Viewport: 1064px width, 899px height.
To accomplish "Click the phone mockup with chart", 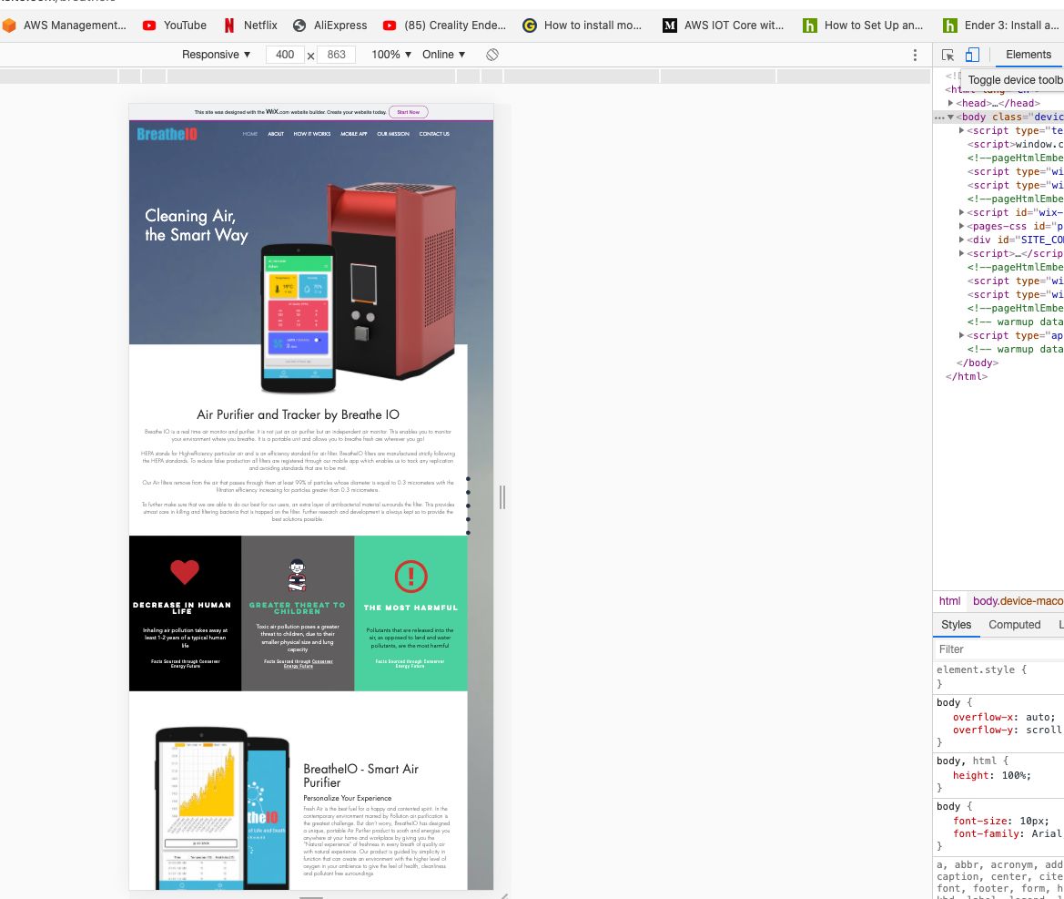I will coord(201,808).
